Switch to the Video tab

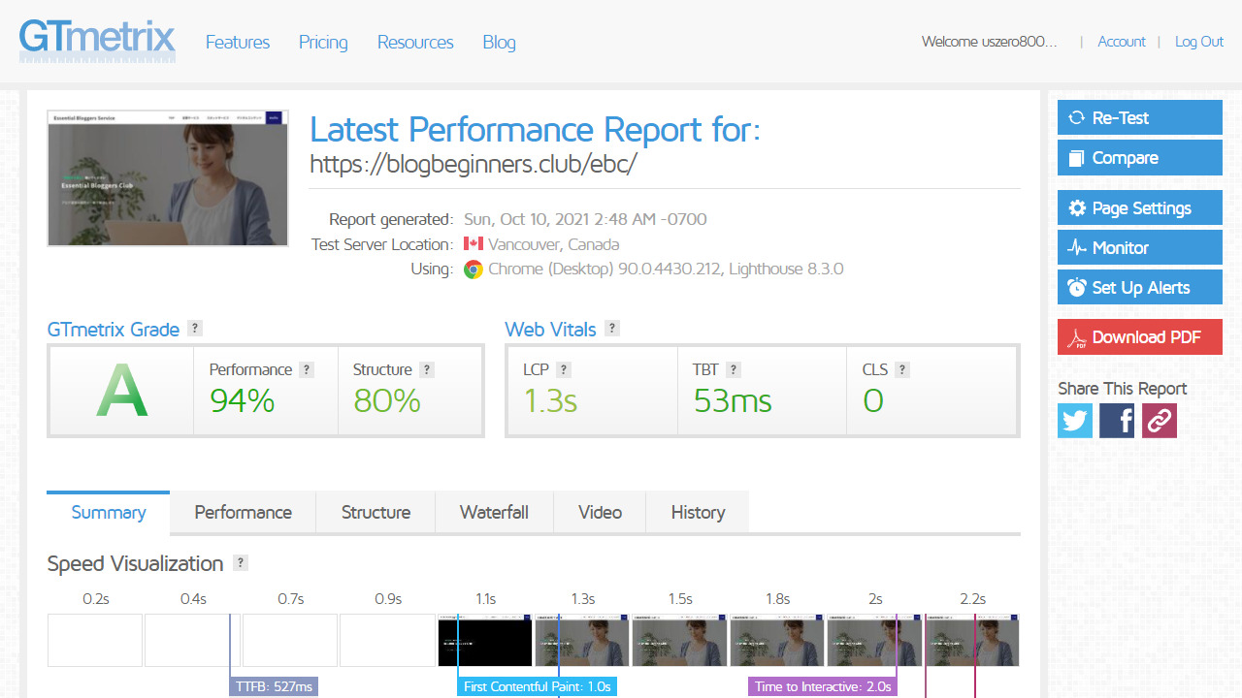click(600, 512)
